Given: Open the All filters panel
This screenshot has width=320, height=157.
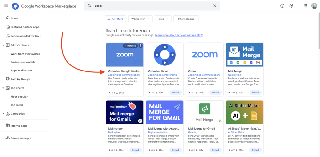Looking at the screenshot, I should pos(115,19).
